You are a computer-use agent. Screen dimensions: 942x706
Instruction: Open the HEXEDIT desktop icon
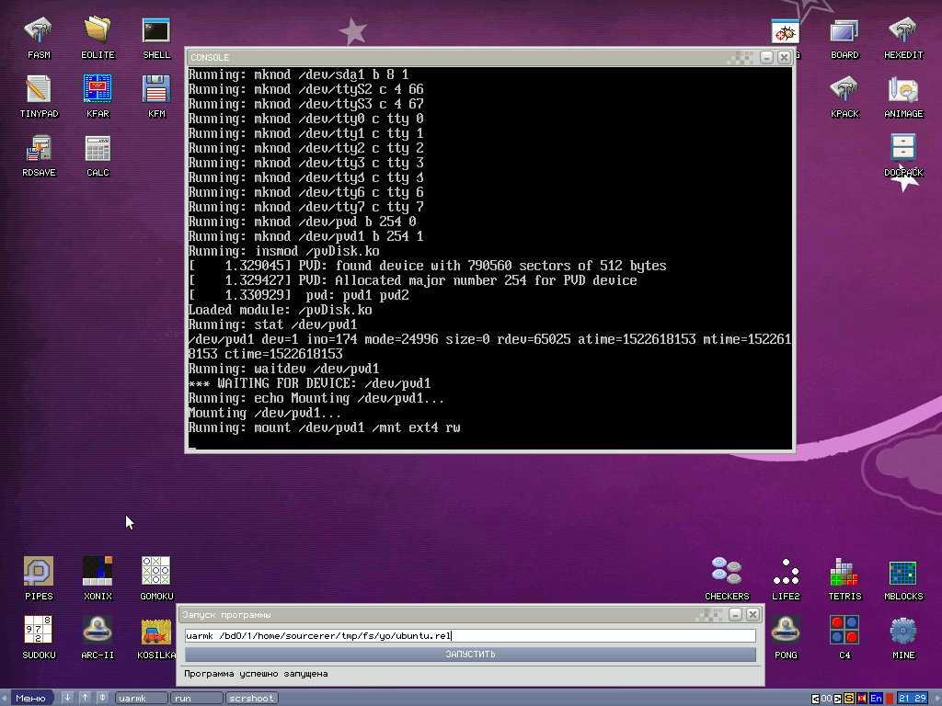tap(903, 31)
